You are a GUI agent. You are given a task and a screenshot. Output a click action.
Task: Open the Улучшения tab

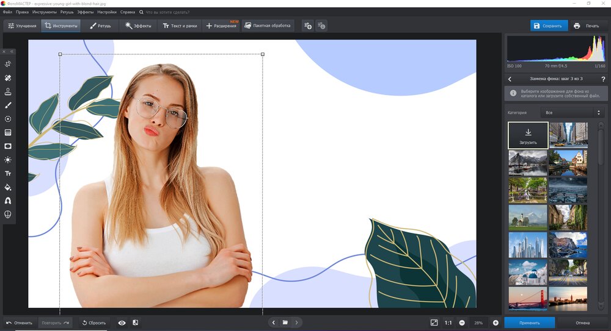[x=22, y=26]
